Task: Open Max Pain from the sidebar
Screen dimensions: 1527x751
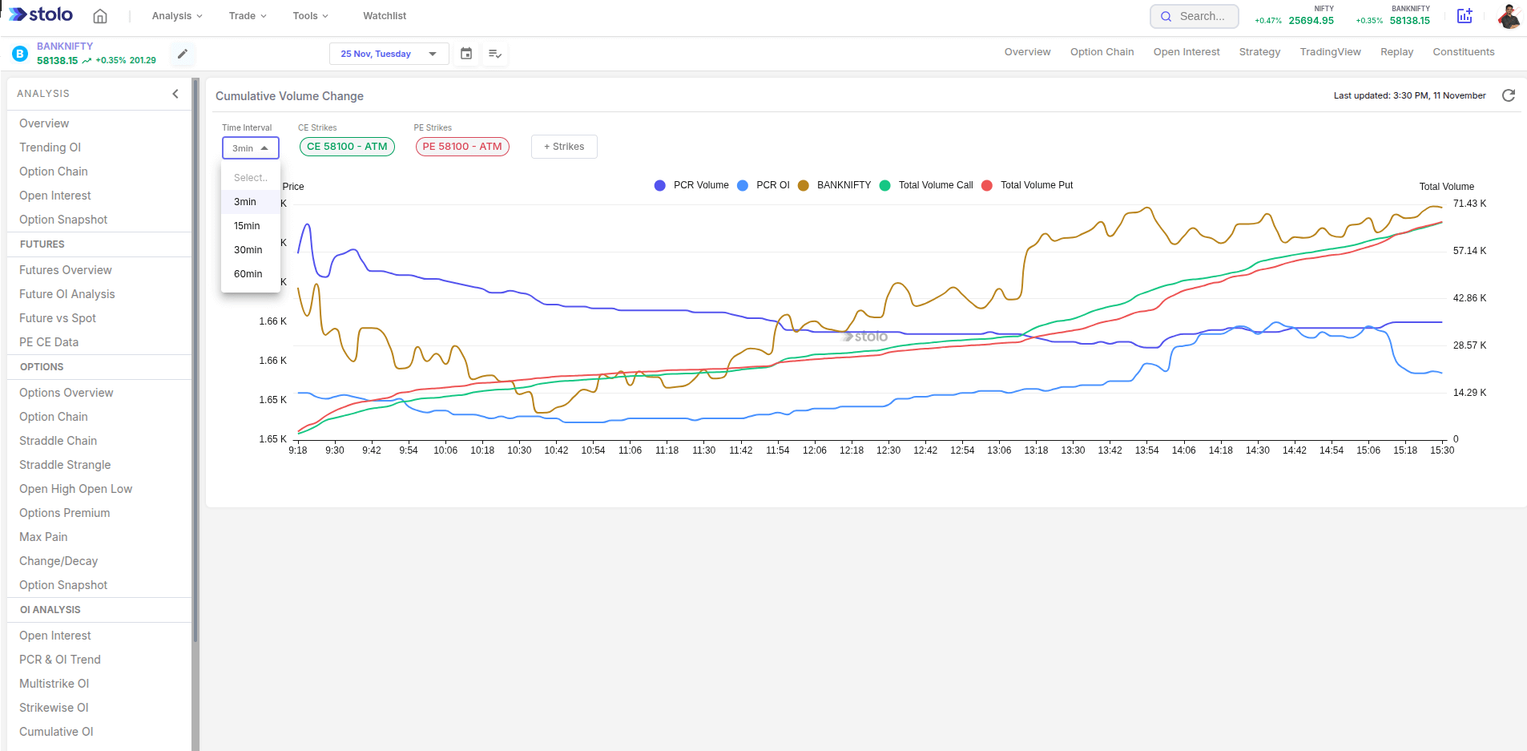Action: 43,536
